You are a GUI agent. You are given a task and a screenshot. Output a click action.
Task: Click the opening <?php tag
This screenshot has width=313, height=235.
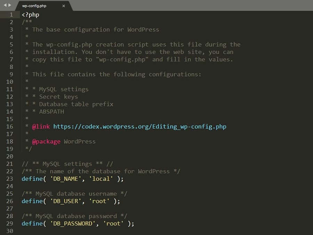point(30,15)
